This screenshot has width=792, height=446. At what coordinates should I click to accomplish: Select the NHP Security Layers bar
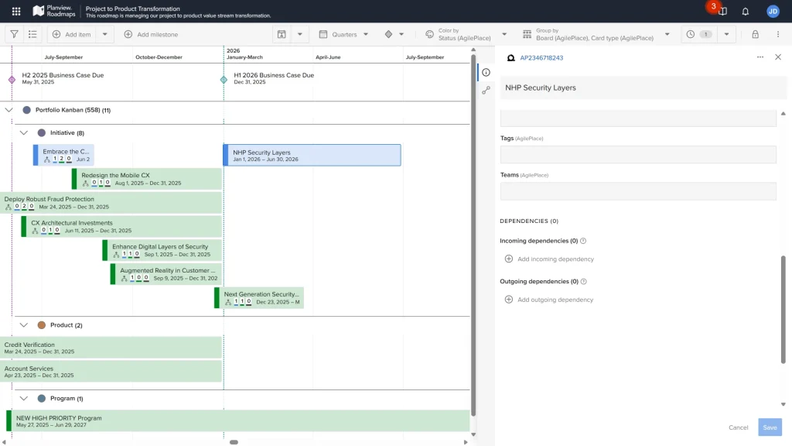click(x=312, y=155)
